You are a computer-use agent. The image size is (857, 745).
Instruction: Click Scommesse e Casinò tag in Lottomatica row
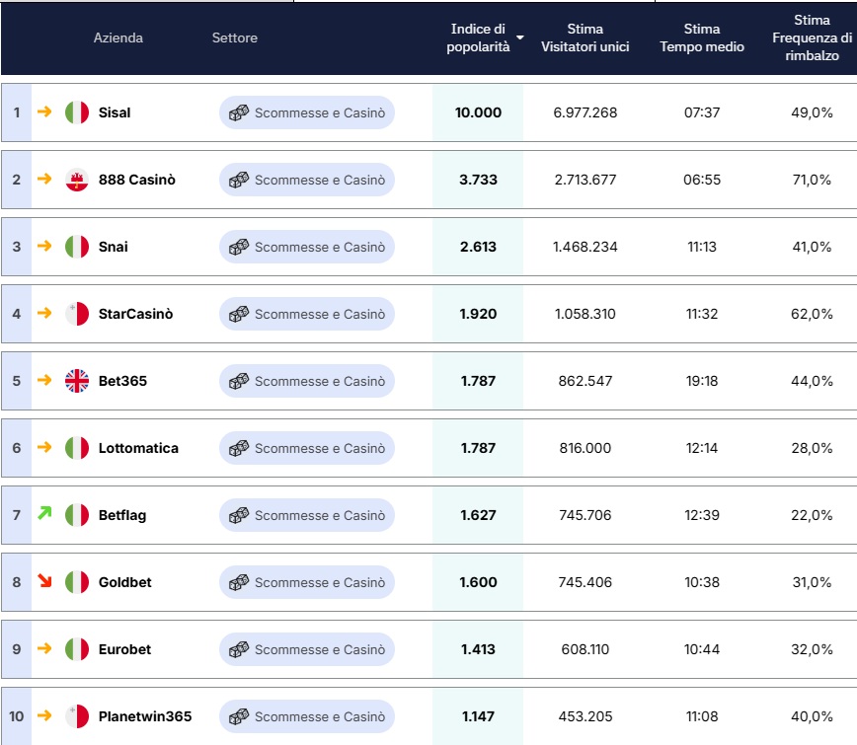click(x=307, y=448)
